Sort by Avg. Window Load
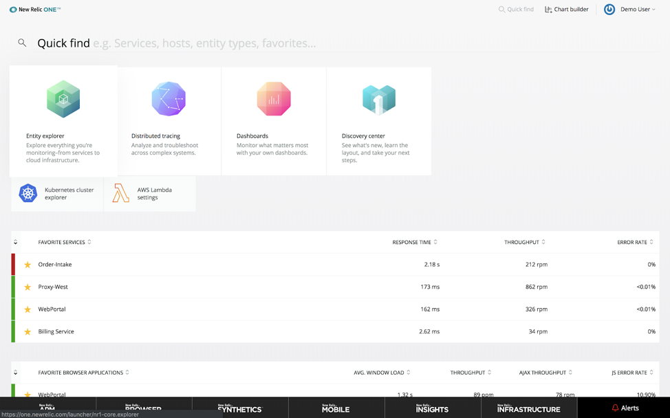Viewport: 670px width, 418px height. [382, 373]
